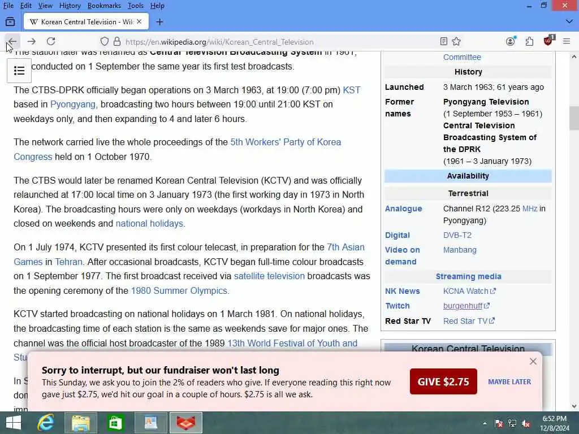Open the 13th World Festival of Youth link
This screenshot has width=579, height=434.
pos(292,343)
